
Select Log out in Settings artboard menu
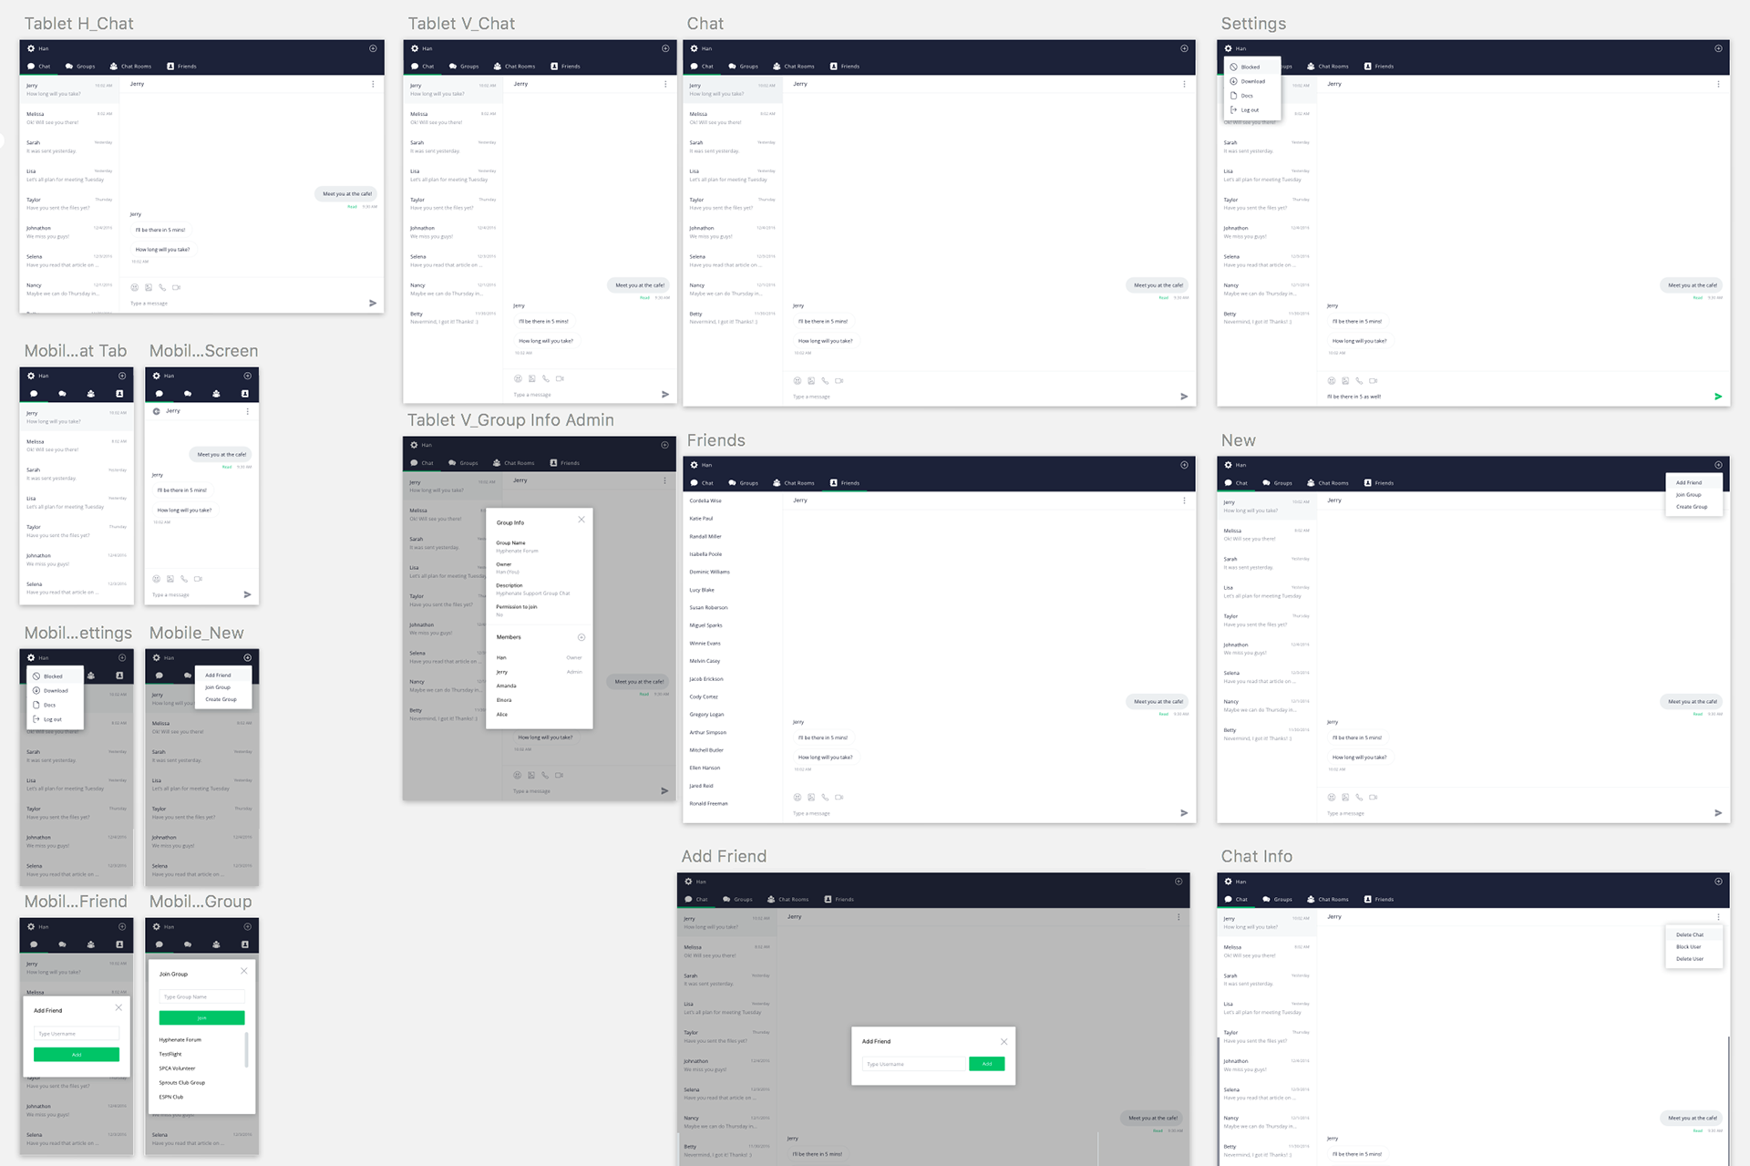tap(1251, 110)
